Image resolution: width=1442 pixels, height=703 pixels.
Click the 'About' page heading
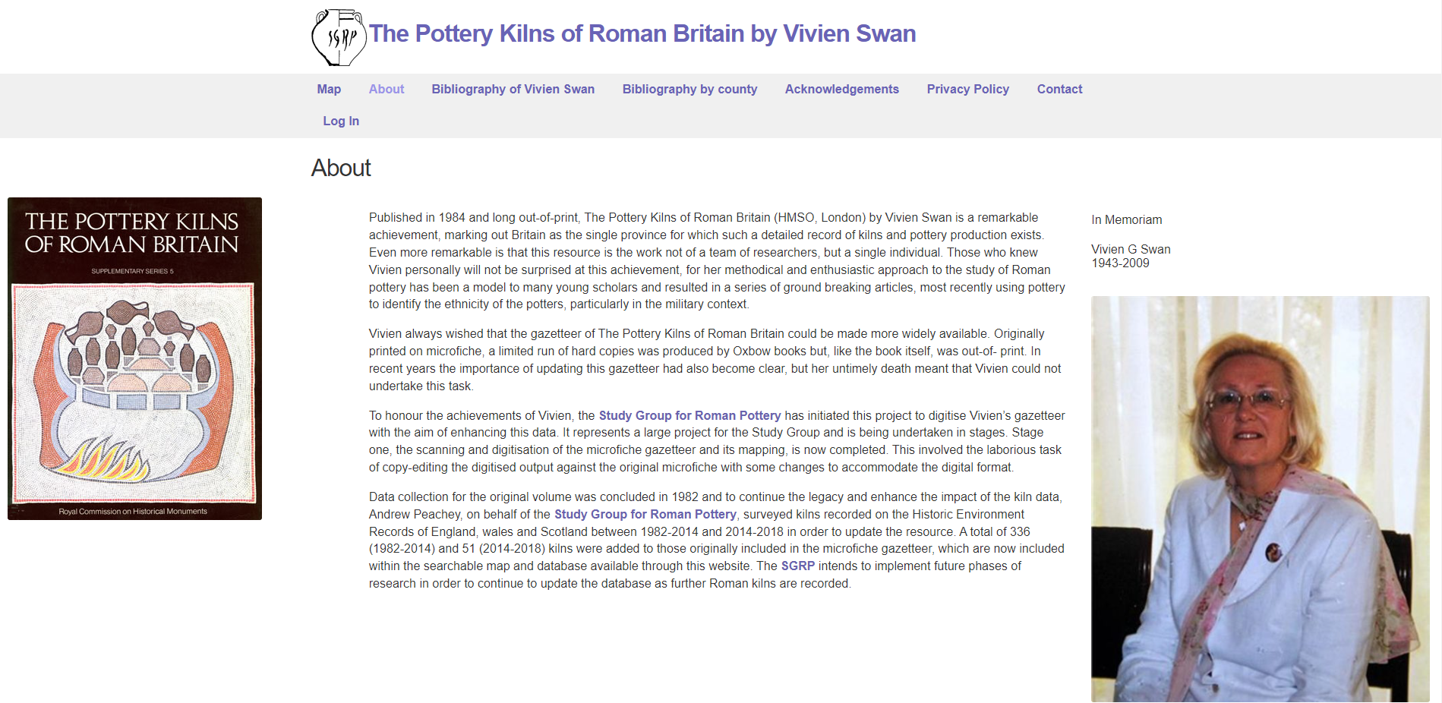click(341, 168)
